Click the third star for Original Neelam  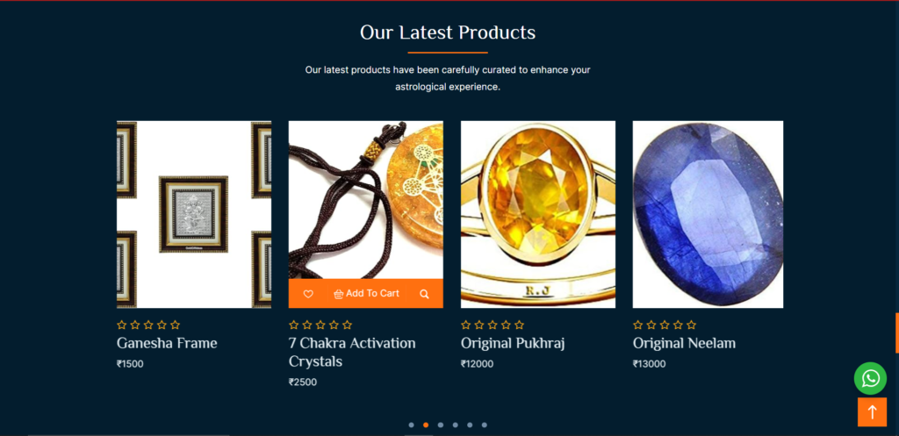pyautogui.click(x=665, y=325)
